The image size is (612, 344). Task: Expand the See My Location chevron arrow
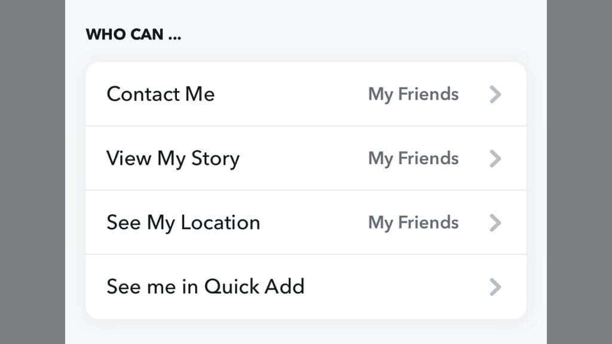pos(495,222)
